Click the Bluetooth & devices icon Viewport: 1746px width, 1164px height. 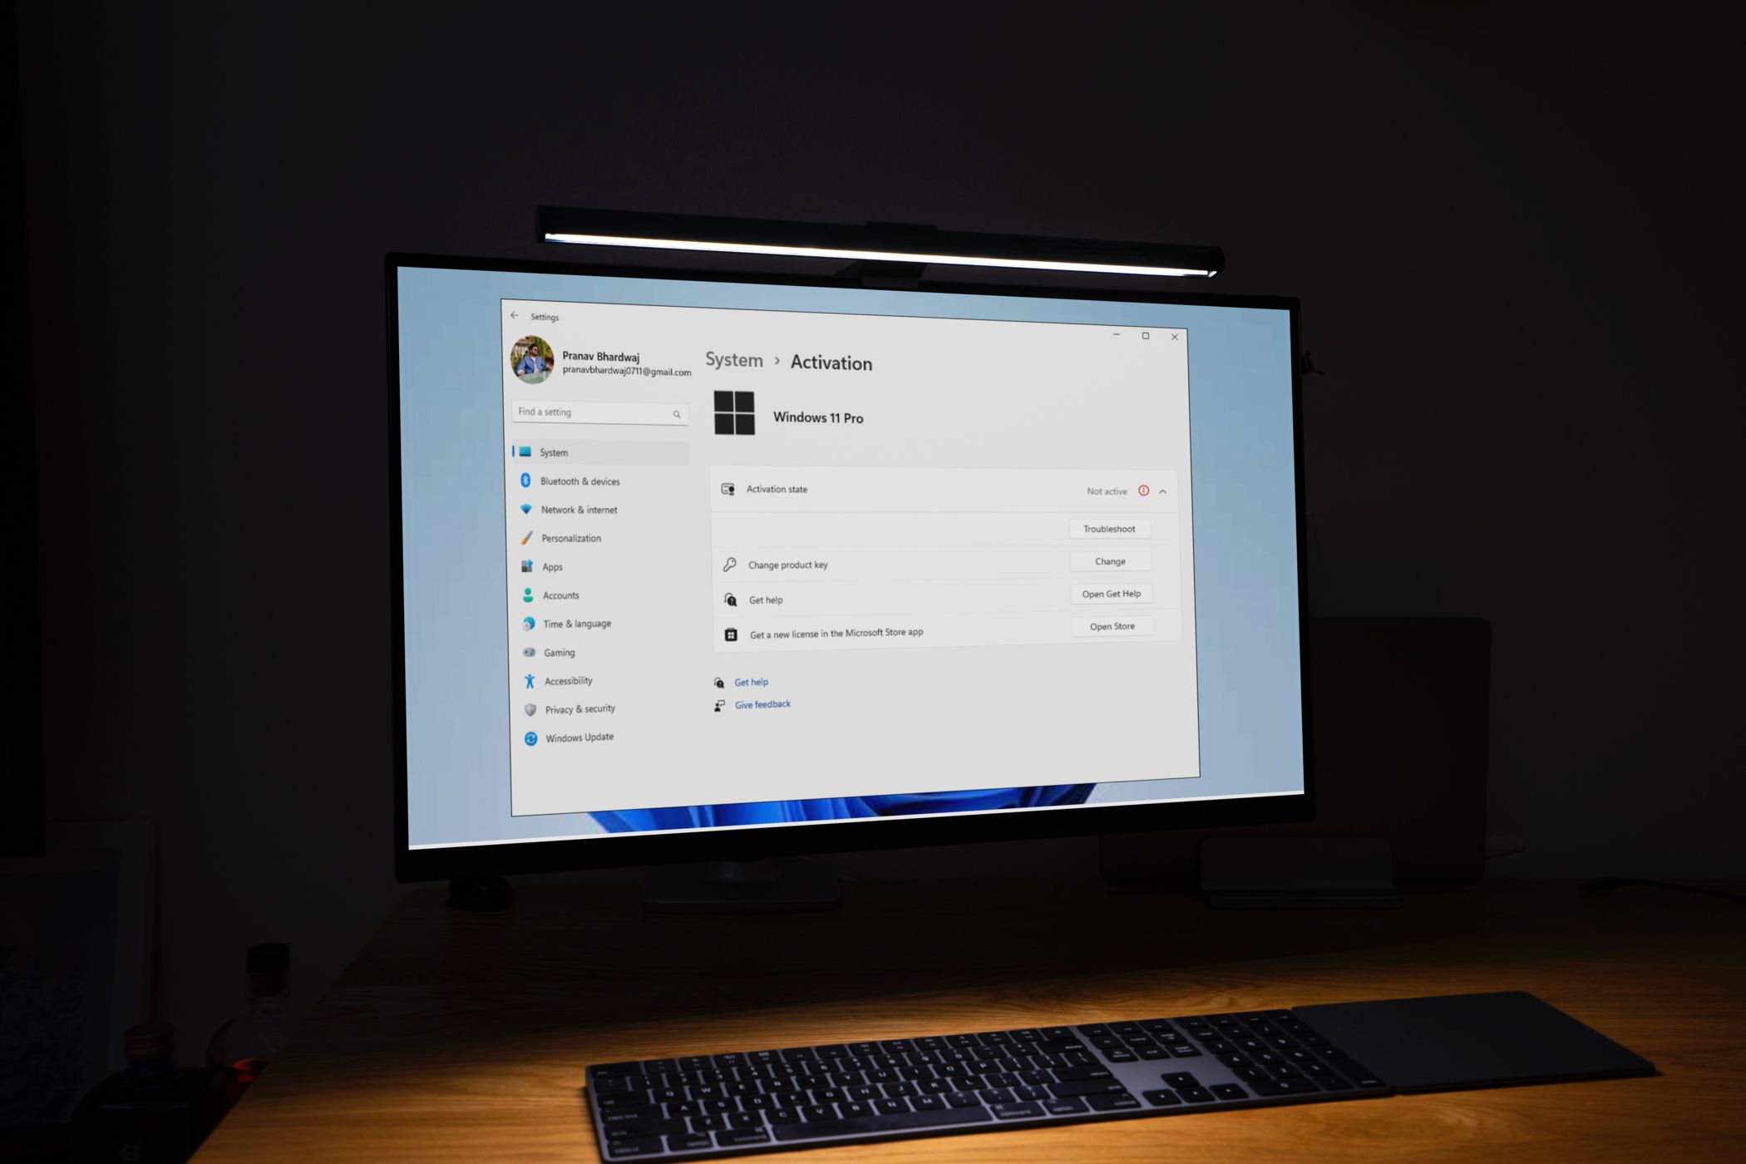click(525, 480)
